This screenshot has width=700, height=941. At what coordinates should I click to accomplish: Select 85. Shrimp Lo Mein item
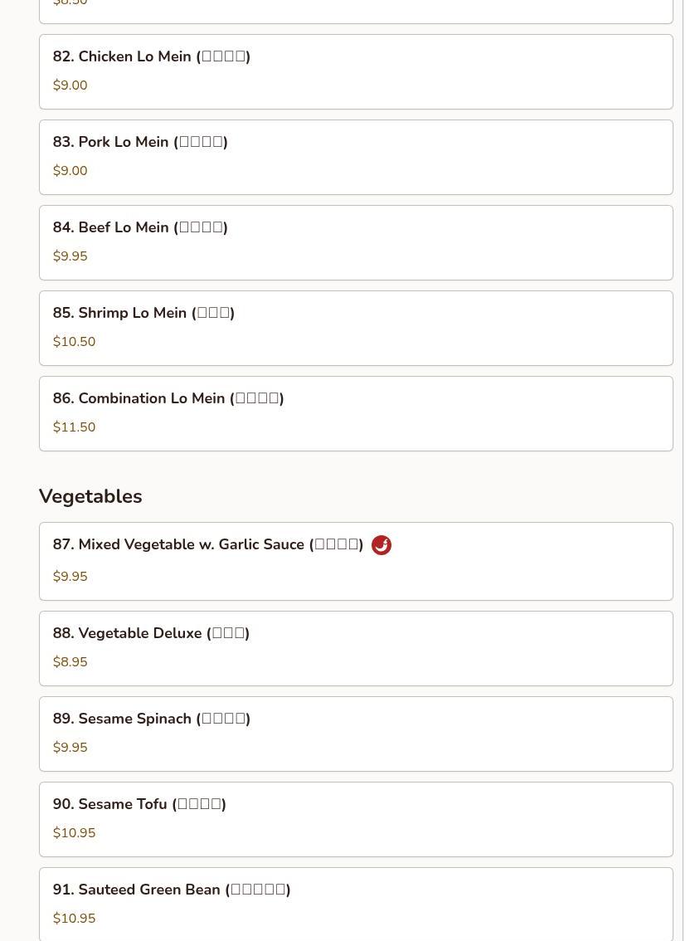[x=356, y=329]
